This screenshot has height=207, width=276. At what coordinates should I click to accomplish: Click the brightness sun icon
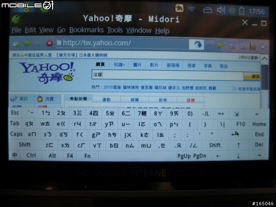232,11
